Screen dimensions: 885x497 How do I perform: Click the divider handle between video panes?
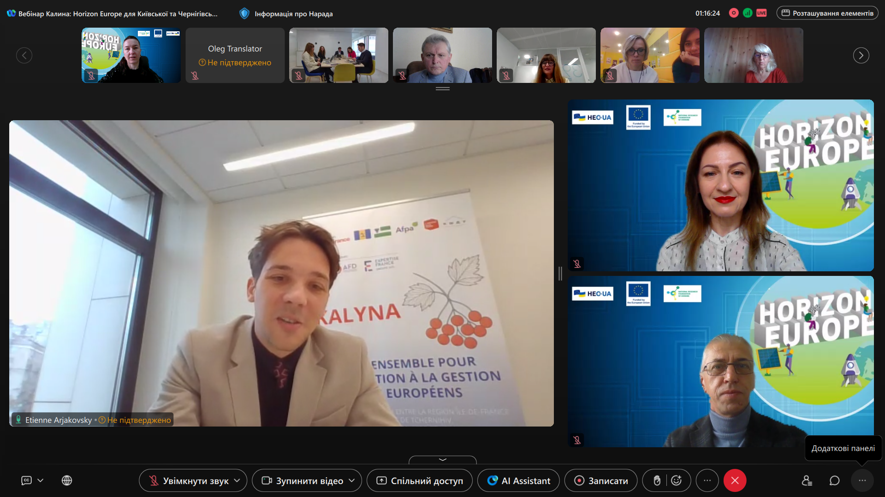[560, 273]
